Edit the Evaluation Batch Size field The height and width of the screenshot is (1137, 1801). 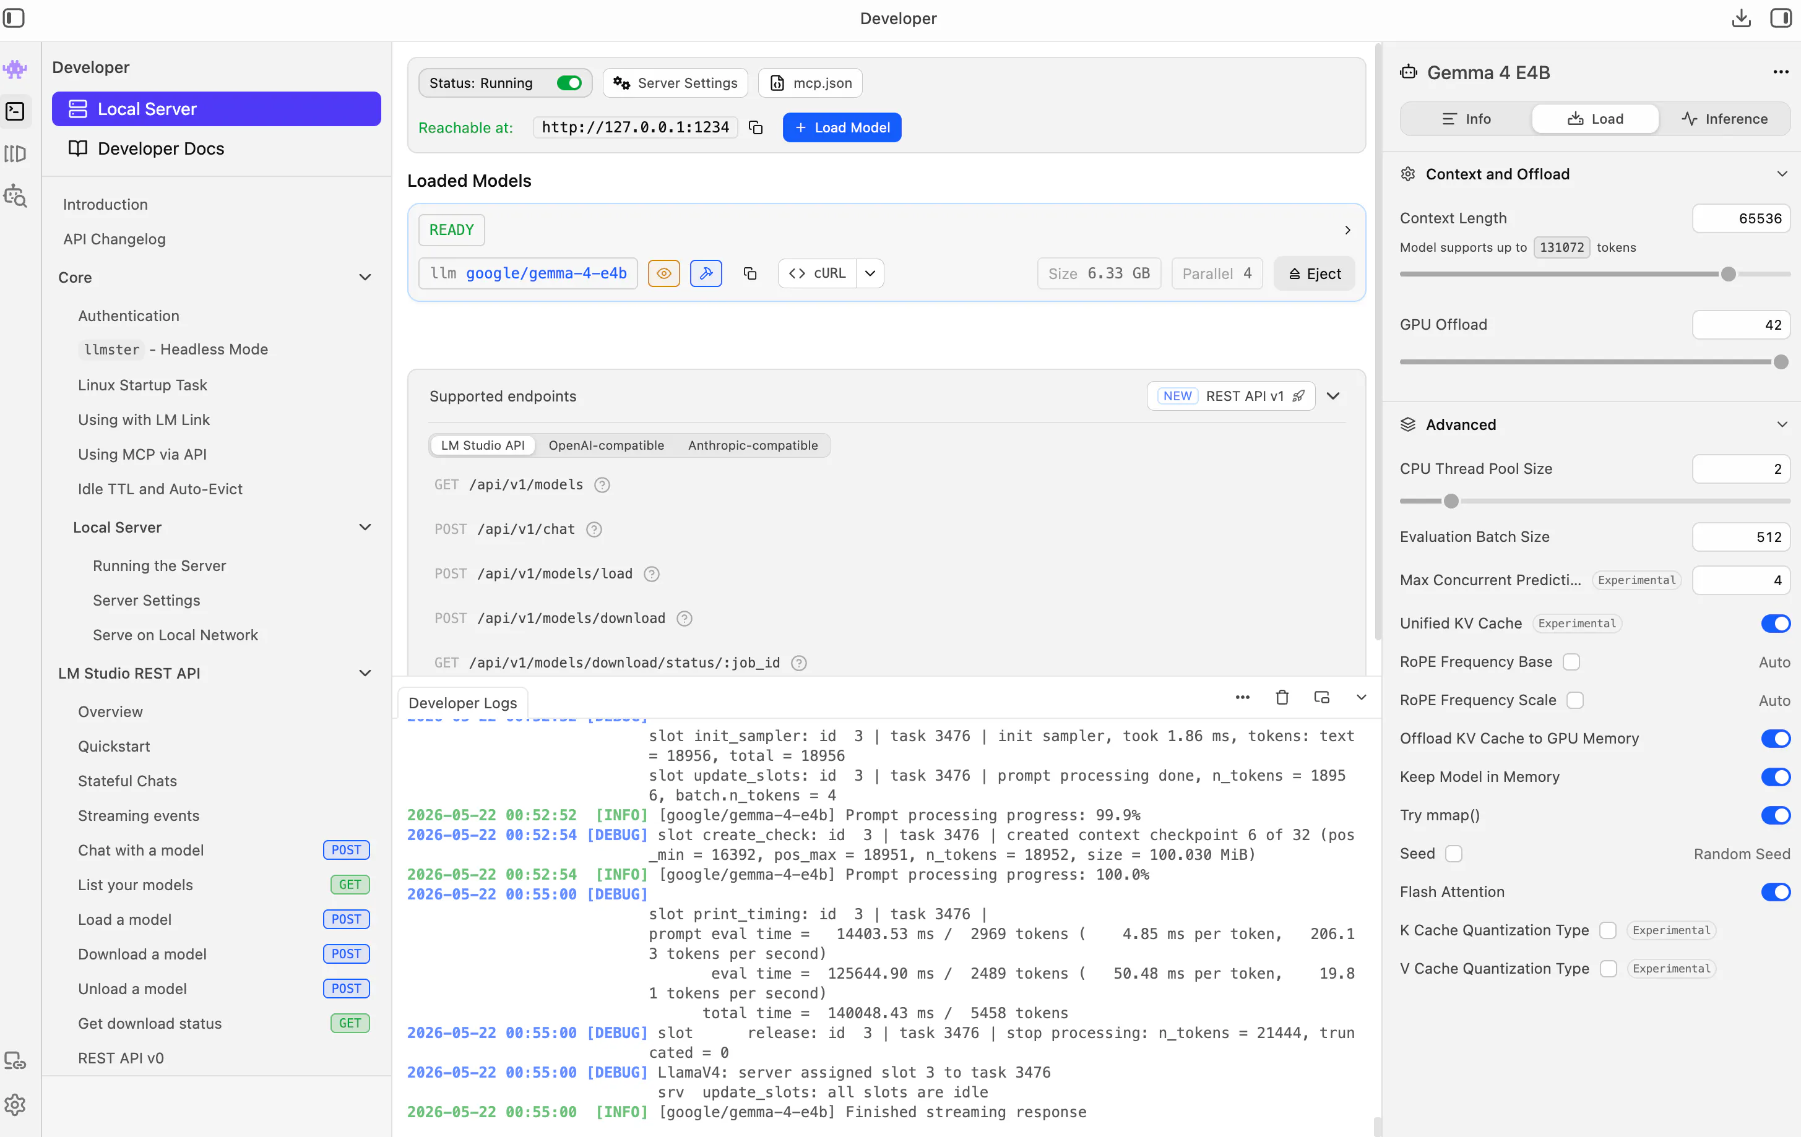pos(1741,538)
